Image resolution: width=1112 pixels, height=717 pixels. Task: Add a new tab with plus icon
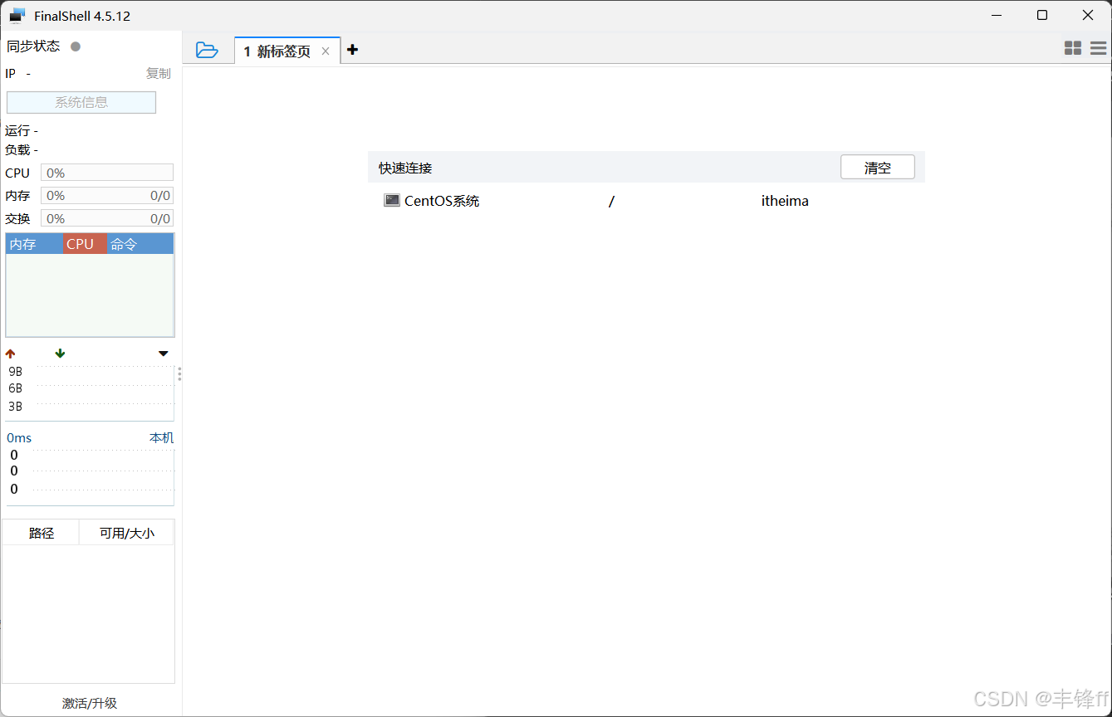click(352, 50)
